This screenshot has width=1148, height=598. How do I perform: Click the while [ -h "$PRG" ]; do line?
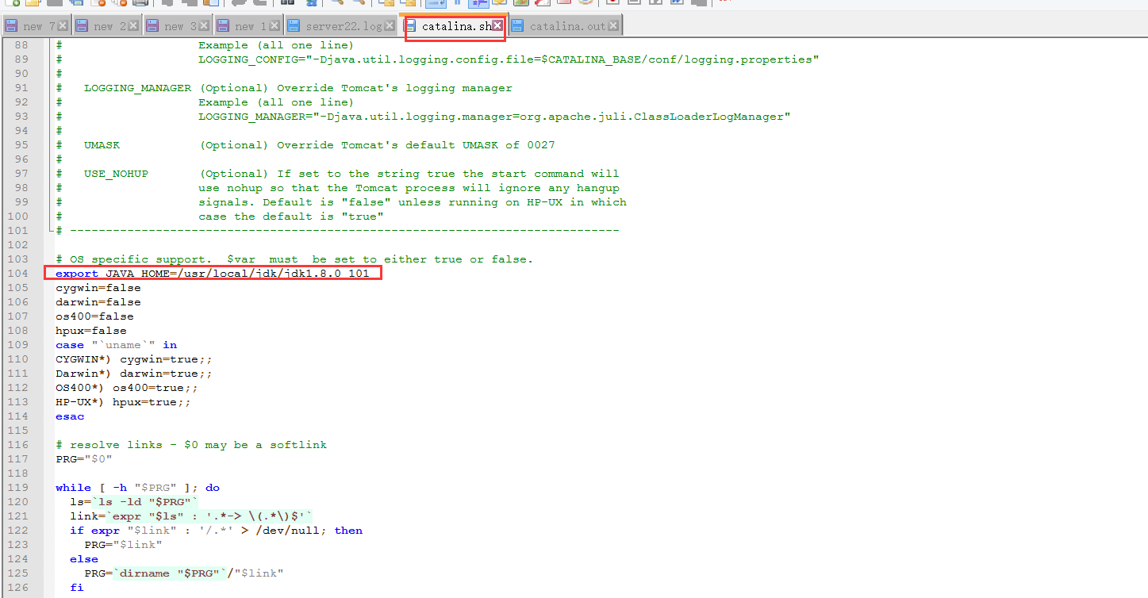[x=137, y=488]
